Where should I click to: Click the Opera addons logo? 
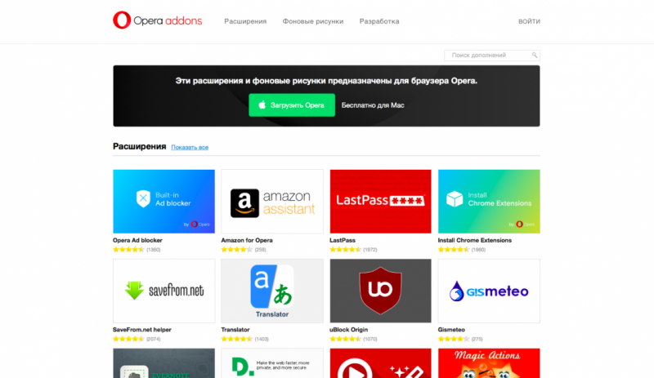pyautogui.click(x=157, y=20)
